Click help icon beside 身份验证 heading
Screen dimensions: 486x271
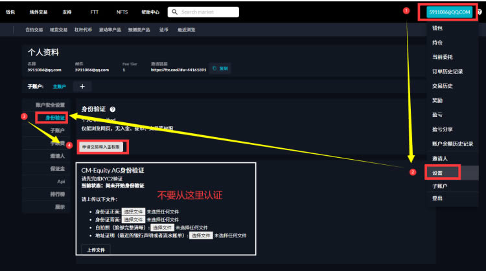[113, 110]
